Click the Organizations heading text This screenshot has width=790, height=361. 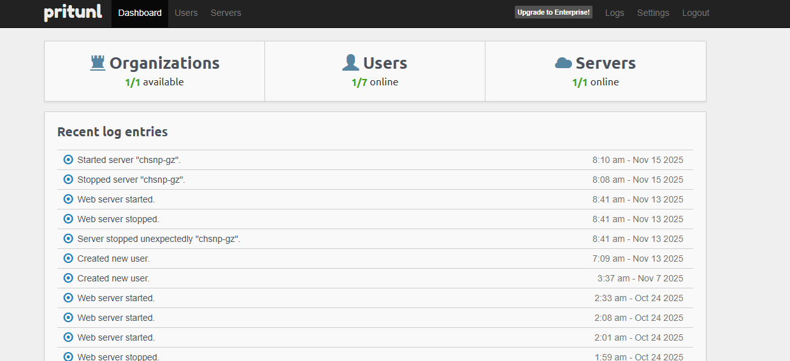click(164, 63)
